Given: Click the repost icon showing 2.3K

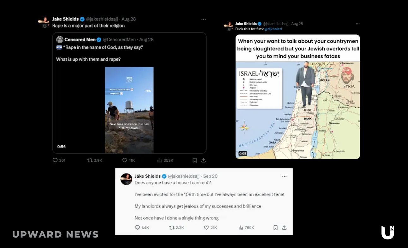Looking at the screenshot, I should pyautogui.click(x=172, y=227).
